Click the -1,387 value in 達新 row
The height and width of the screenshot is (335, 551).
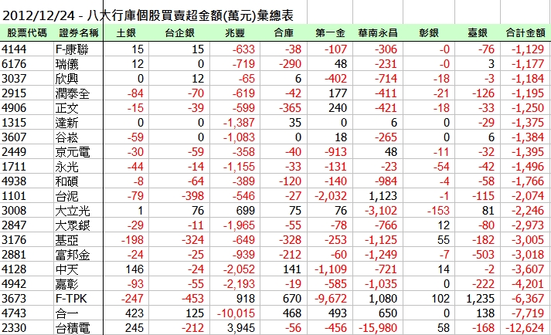(239, 123)
